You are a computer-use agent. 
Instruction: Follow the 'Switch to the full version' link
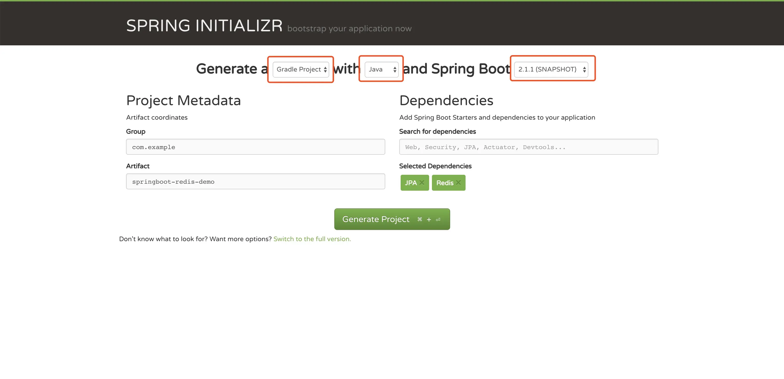(312, 239)
